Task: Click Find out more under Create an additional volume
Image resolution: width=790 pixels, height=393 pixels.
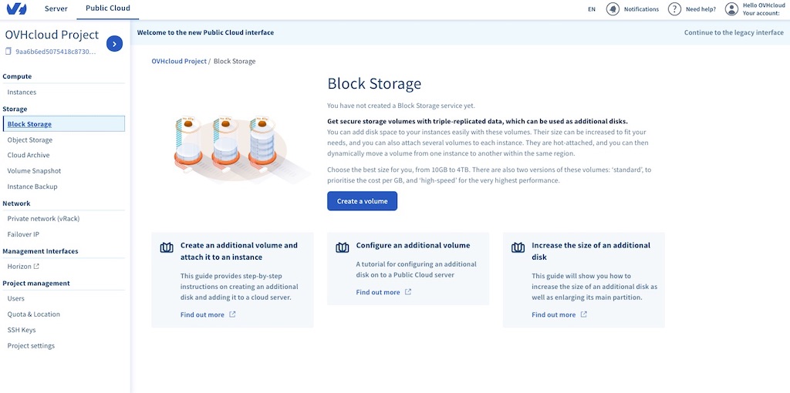Action: click(202, 314)
